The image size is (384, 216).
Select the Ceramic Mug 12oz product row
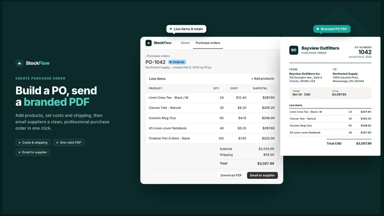[212, 118]
